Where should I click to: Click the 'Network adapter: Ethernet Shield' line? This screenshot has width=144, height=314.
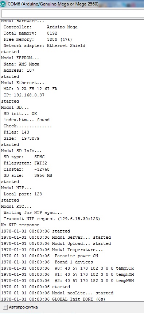(44, 45)
